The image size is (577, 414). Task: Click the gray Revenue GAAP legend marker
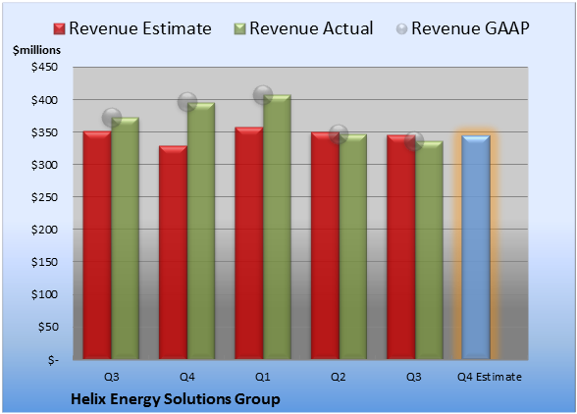(x=401, y=29)
